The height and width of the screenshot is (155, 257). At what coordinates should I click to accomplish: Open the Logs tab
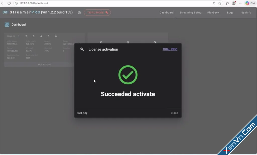tap(230, 13)
